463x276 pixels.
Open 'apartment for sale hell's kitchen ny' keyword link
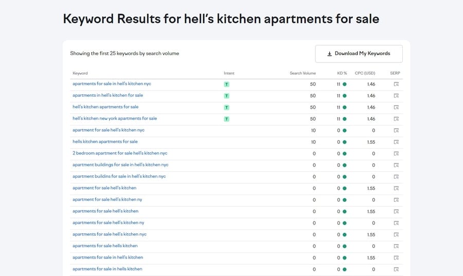(107, 200)
